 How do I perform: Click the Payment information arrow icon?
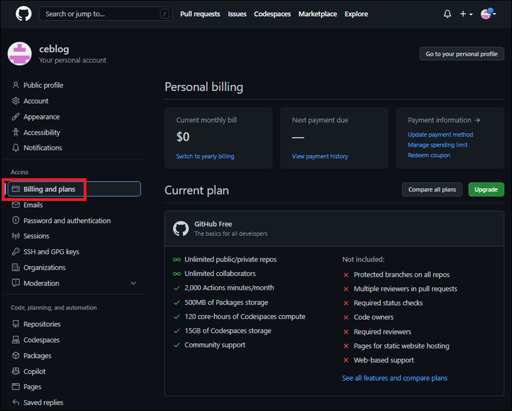pyautogui.click(x=477, y=120)
